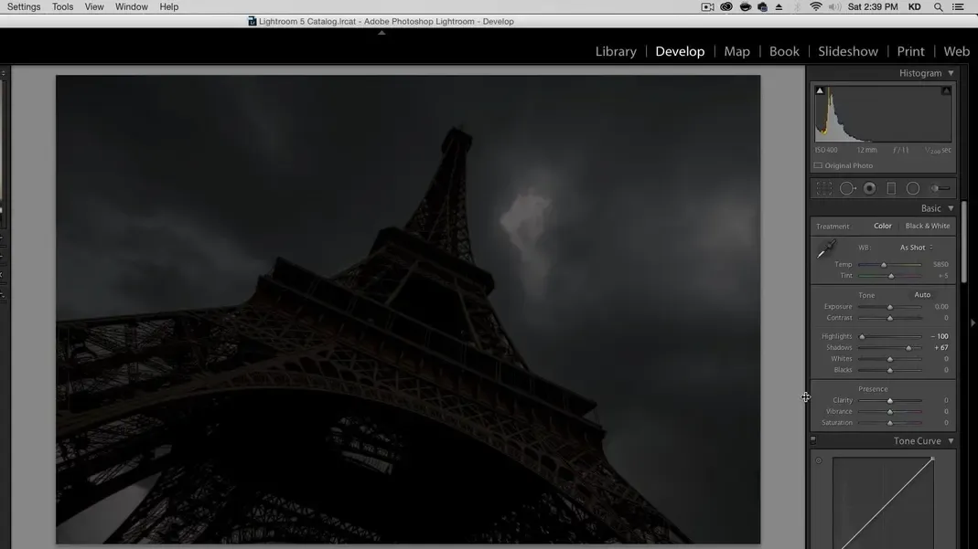Viewport: 978px width, 549px height.
Task: Click the Auto tone button
Action: point(922,295)
